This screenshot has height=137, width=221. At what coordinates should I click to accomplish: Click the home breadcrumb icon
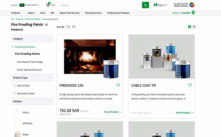12,19
